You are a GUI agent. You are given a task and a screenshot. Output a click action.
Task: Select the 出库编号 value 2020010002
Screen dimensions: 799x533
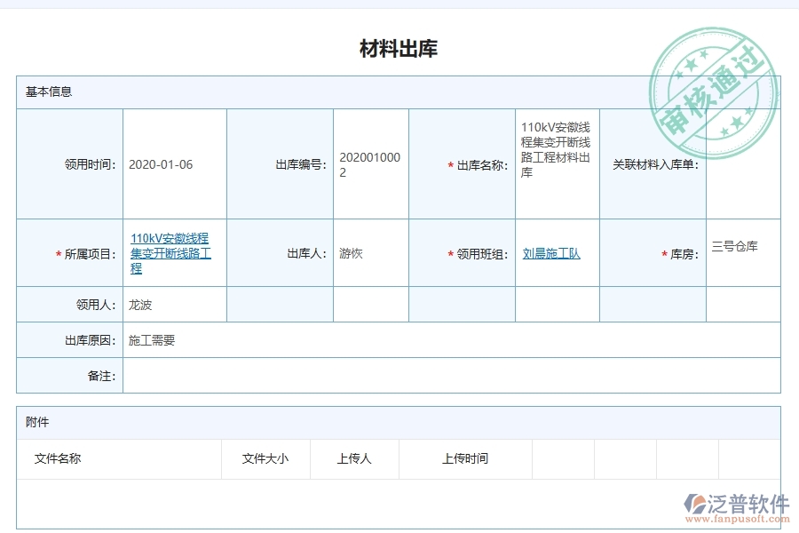(x=370, y=164)
